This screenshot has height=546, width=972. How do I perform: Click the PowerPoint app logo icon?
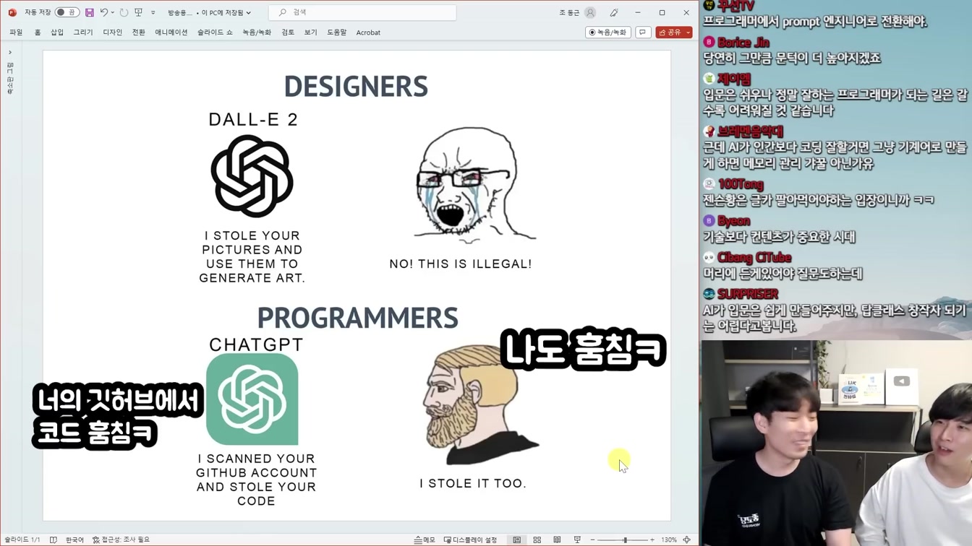pos(12,12)
